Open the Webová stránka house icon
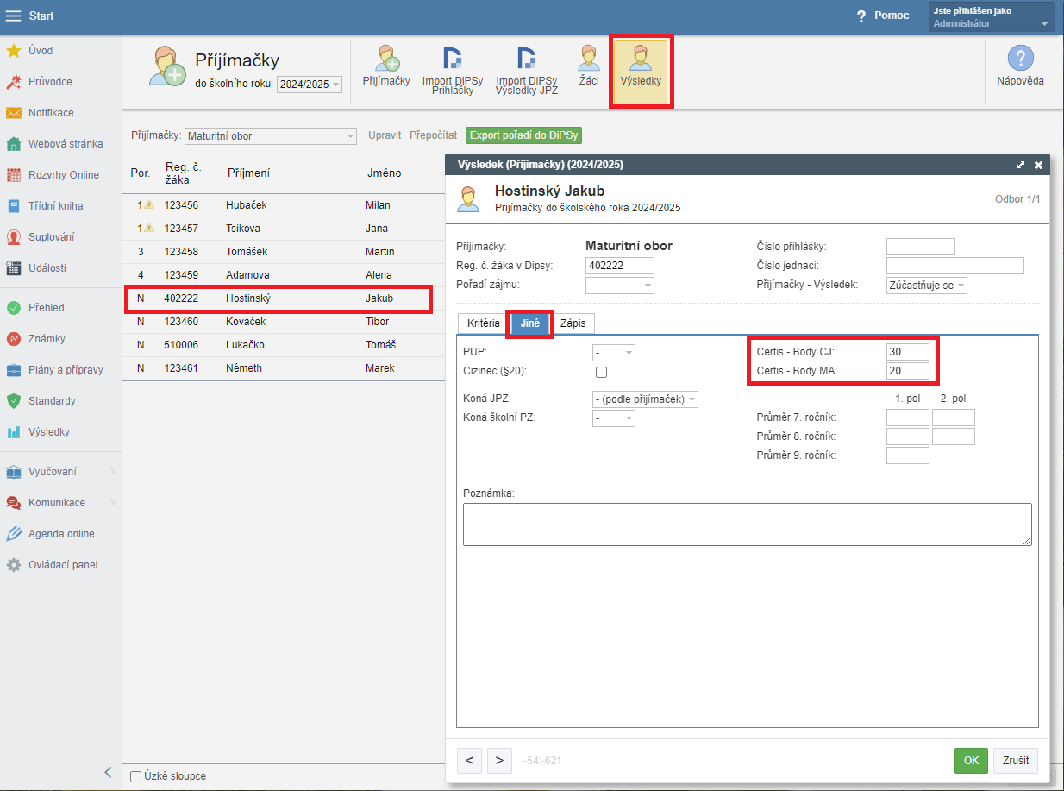This screenshot has height=791, width=1064. (14, 144)
